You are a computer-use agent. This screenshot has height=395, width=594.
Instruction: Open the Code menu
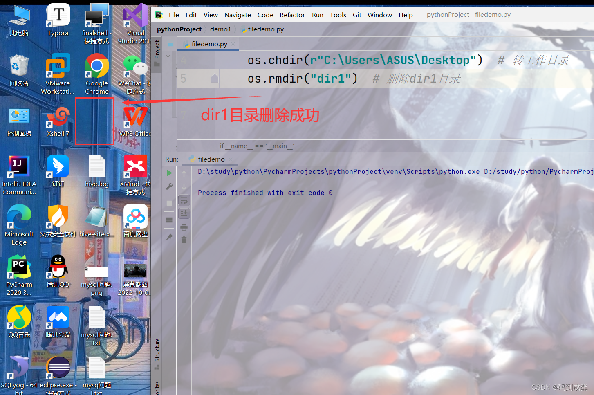pos(265,15)
